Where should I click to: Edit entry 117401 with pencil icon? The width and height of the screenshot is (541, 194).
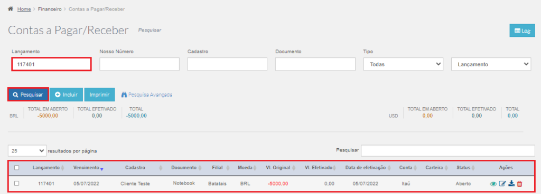coord(503,183)
